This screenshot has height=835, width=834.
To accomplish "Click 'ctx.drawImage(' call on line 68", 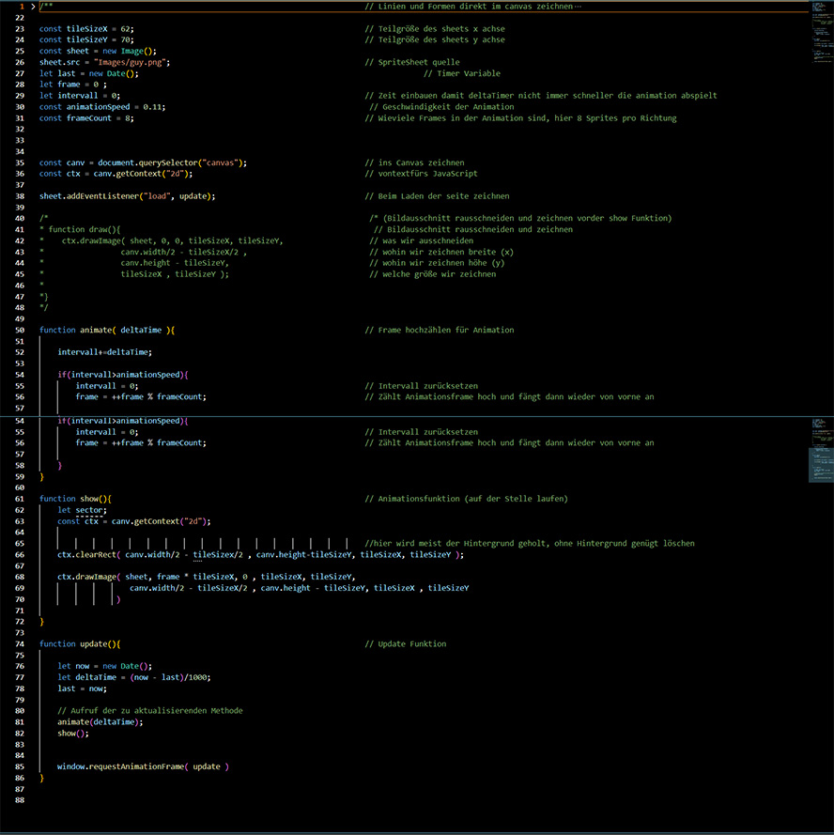I will tap(89, 577).
